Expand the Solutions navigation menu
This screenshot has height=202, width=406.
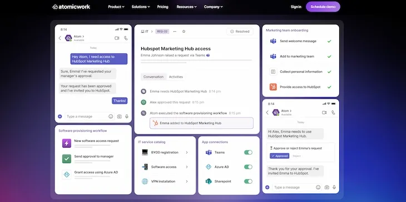[x=141, y=7]
